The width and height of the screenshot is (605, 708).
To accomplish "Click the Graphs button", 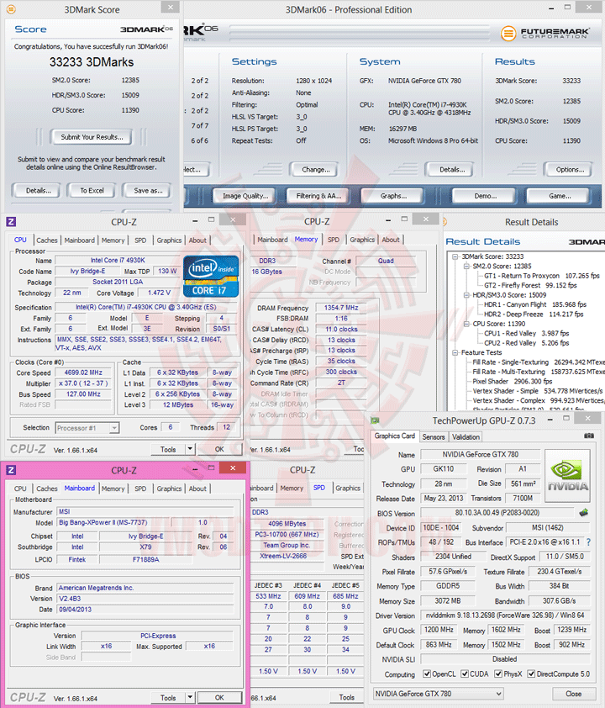I will click(x=393, y=196).
